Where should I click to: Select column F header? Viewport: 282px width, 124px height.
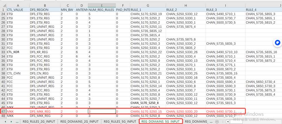tap(123, 5)
